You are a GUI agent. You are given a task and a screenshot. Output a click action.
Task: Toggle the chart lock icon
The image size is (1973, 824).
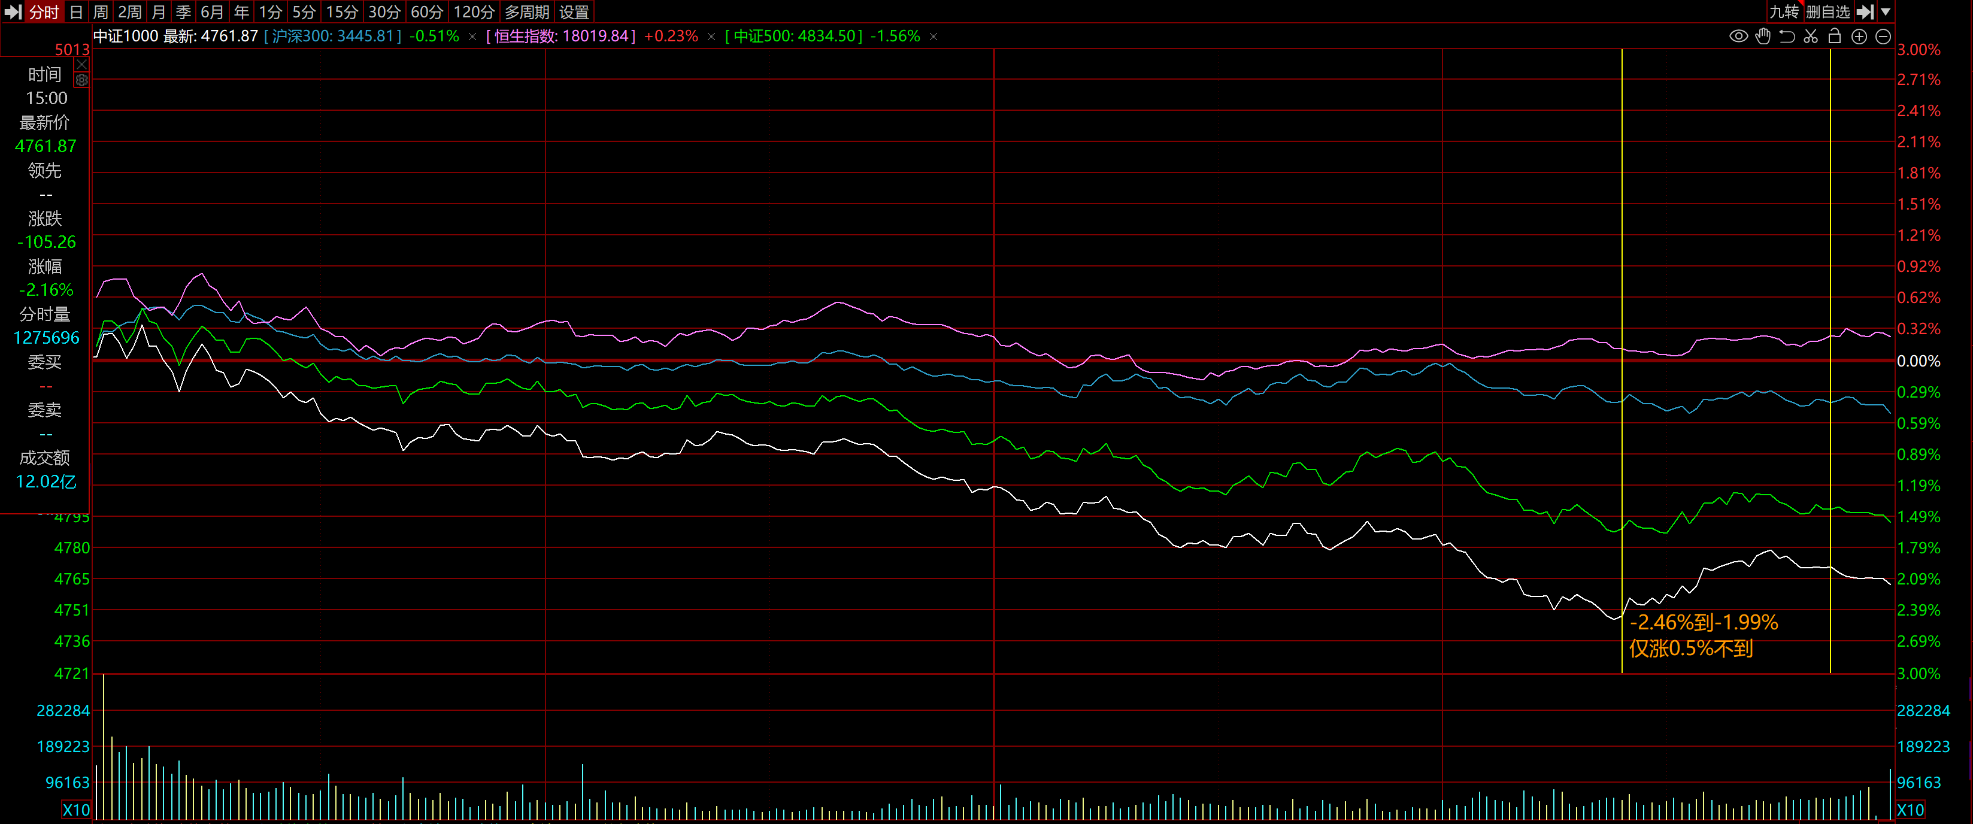pos(1834,36)
